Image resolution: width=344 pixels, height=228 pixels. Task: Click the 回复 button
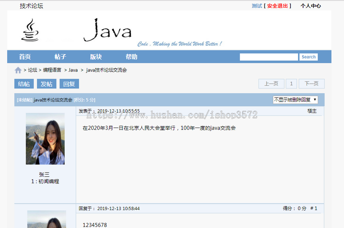[69, 84]
